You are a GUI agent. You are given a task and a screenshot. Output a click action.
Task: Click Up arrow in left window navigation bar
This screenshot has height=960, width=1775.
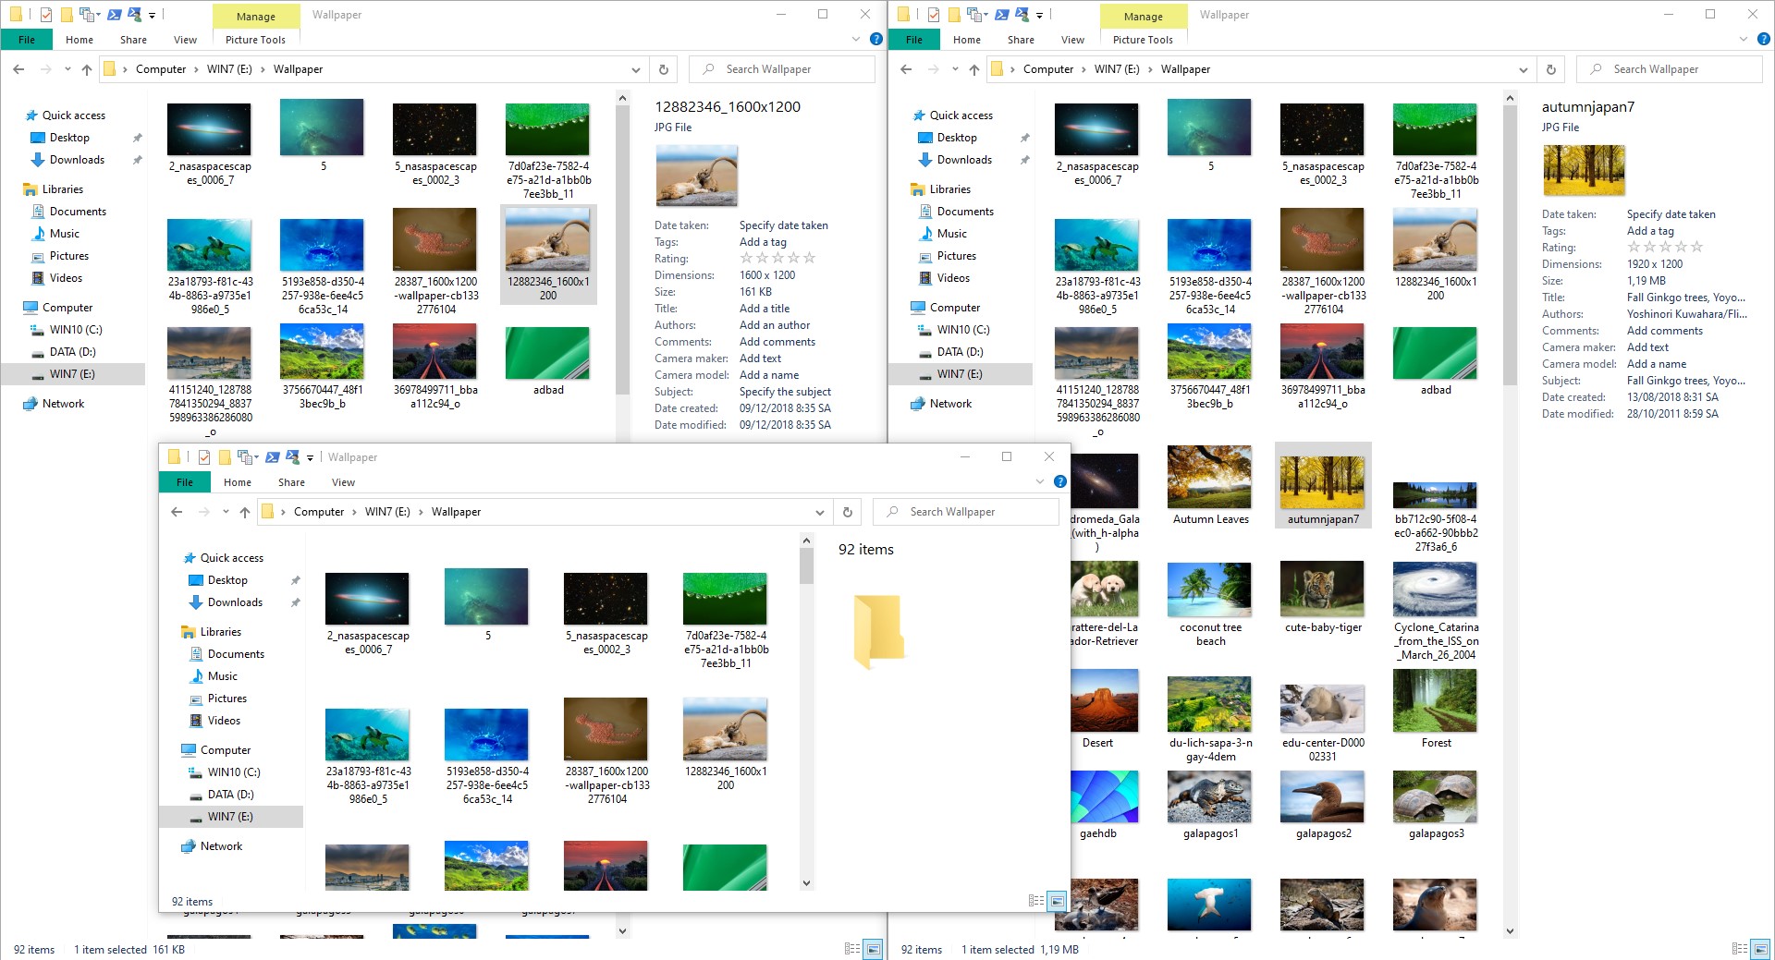[x=87, y=69]
